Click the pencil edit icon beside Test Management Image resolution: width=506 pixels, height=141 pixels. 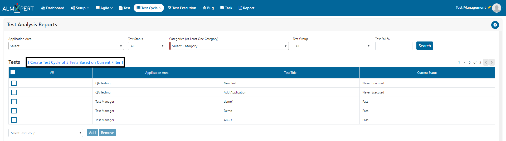click(489, 8)
